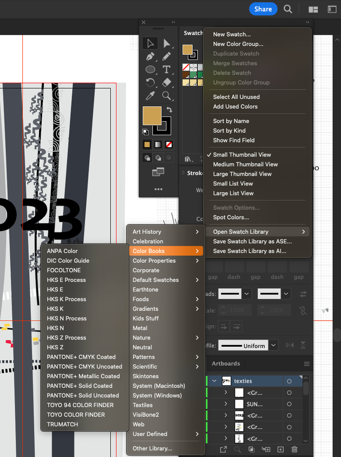Select the Ellipse tool
This screenshot has width=341, height=457.
[150, 69]
